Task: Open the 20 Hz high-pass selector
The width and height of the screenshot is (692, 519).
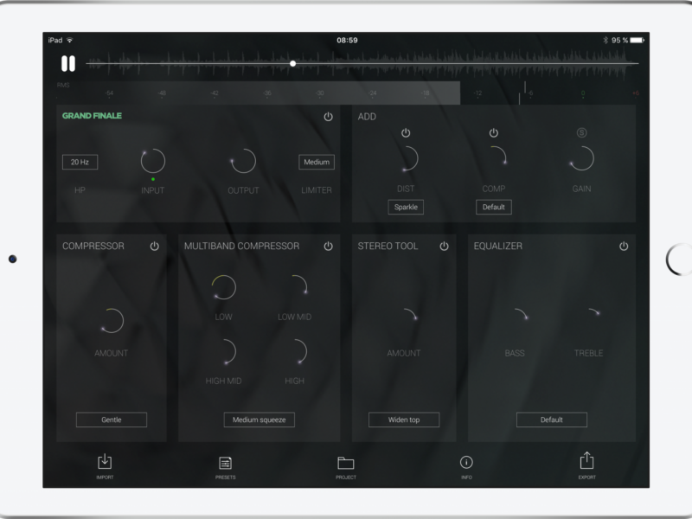Action: 80,162
